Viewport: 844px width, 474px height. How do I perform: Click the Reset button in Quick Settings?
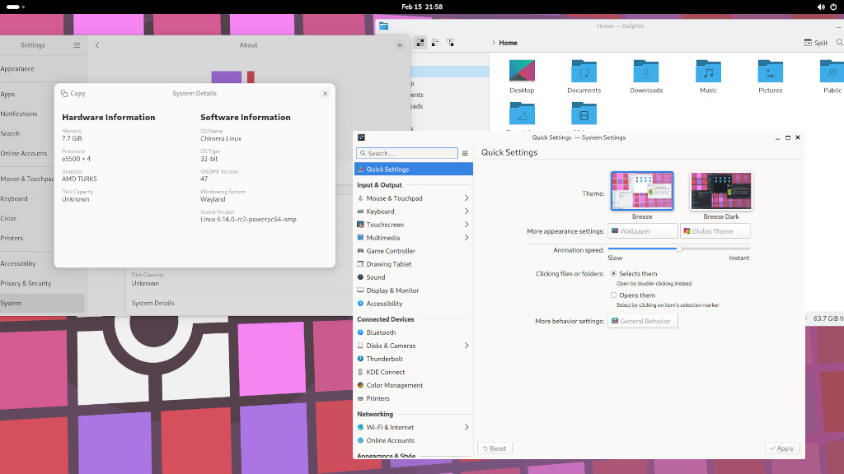tap(495, 448)
